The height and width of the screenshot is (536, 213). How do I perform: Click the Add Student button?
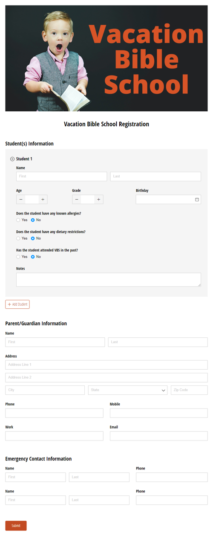coord(17,304)
